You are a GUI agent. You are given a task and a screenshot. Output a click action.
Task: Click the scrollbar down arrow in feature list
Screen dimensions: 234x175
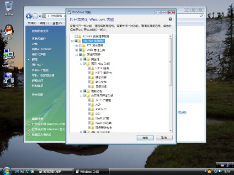[x=170, y=131]
